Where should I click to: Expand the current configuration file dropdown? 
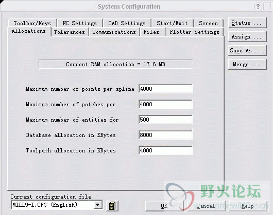click(x=98, y=205)
